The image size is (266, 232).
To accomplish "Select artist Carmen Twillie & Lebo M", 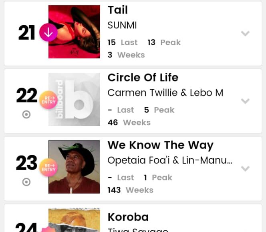I will (165, 93).
